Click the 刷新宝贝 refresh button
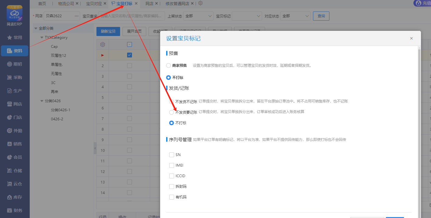The width and height of the screenshot is (431, 218). coord(108,31)
